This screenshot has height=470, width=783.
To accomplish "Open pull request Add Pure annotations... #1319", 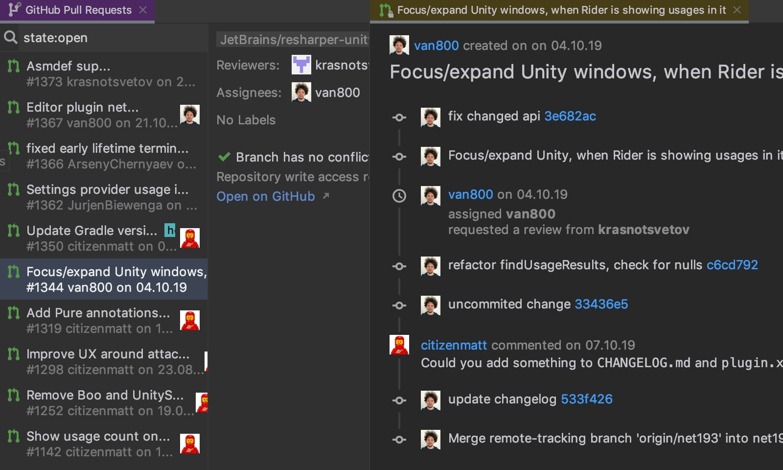I will point(104,320).
